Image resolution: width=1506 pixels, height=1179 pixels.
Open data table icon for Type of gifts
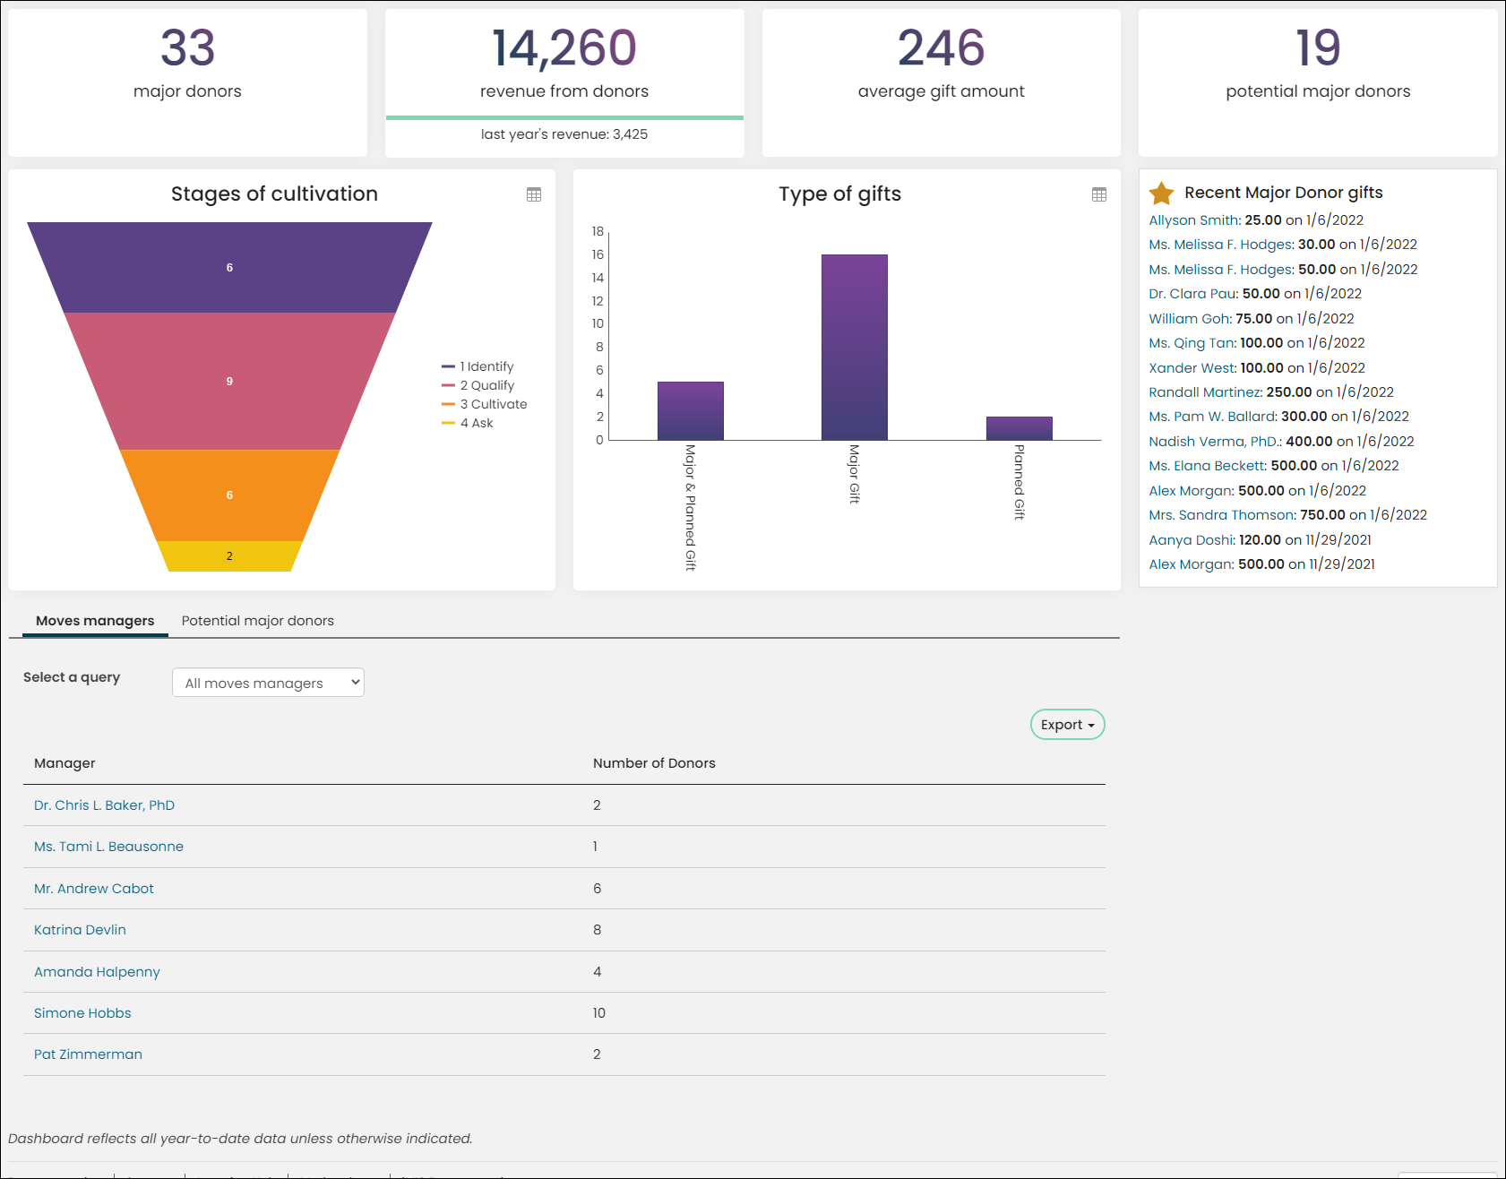tap(1099, 194)
